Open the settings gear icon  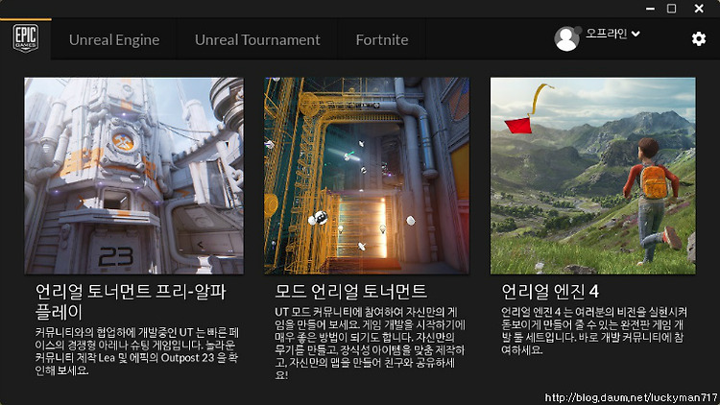click(x=699, y=39)
